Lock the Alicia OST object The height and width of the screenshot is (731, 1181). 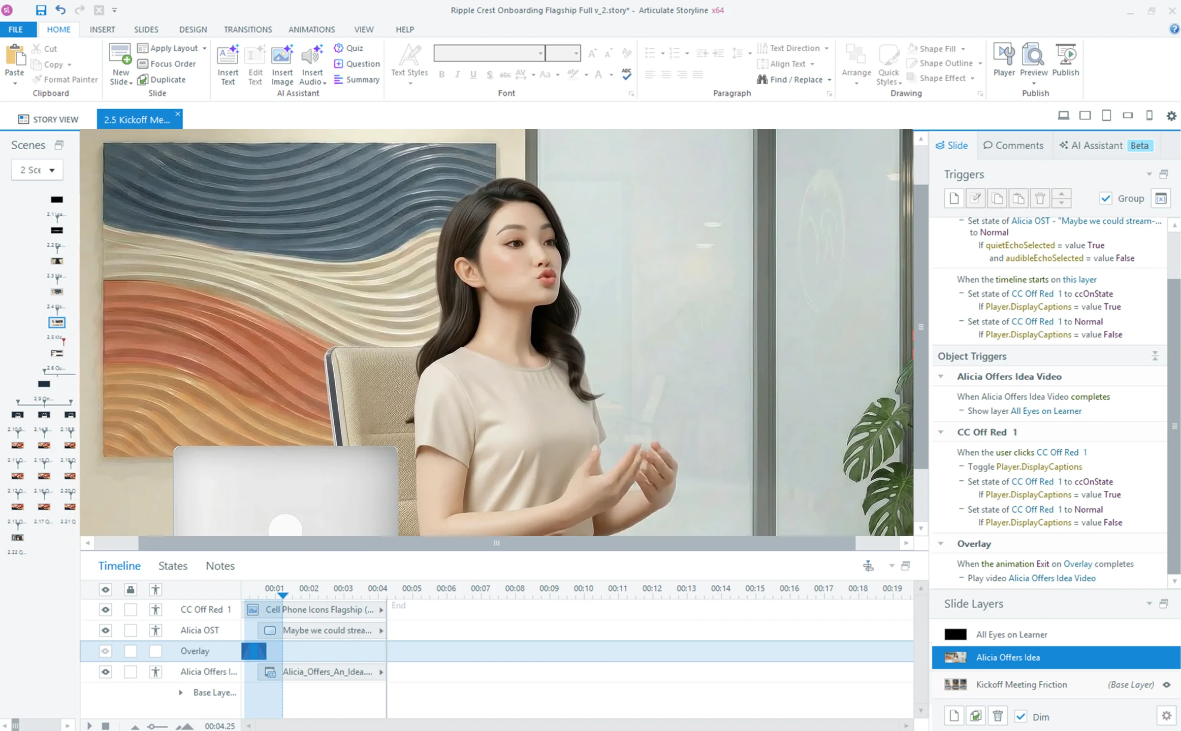pos(131,630)
